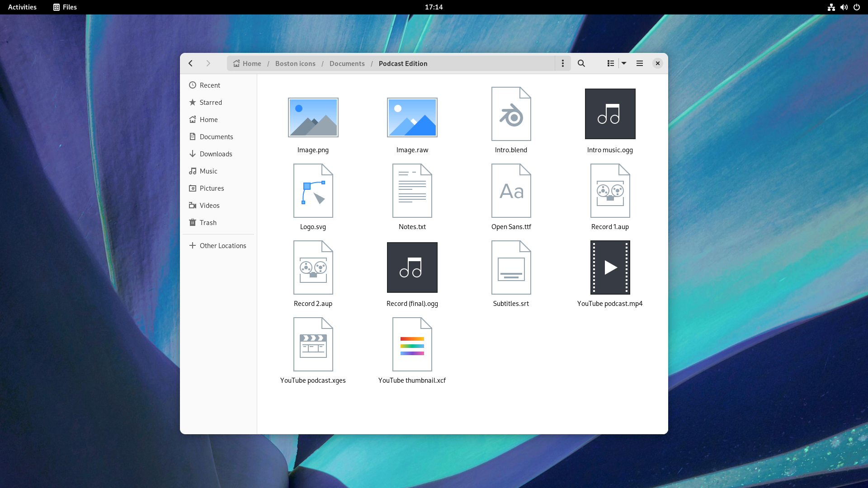Open the volume system tray icon
The image size is (868, 488).
(844, 7)
